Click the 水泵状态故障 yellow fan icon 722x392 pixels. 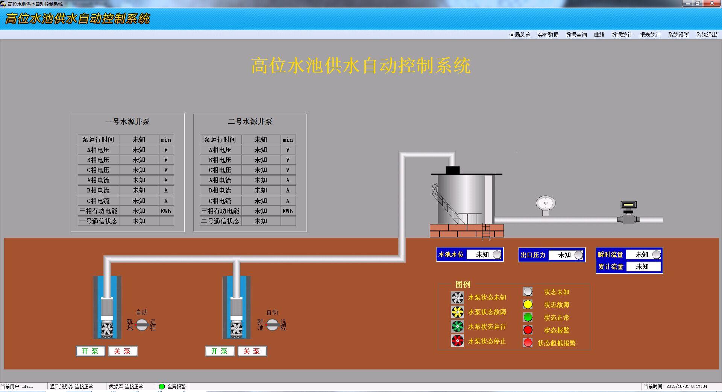(x=457, y=312)
